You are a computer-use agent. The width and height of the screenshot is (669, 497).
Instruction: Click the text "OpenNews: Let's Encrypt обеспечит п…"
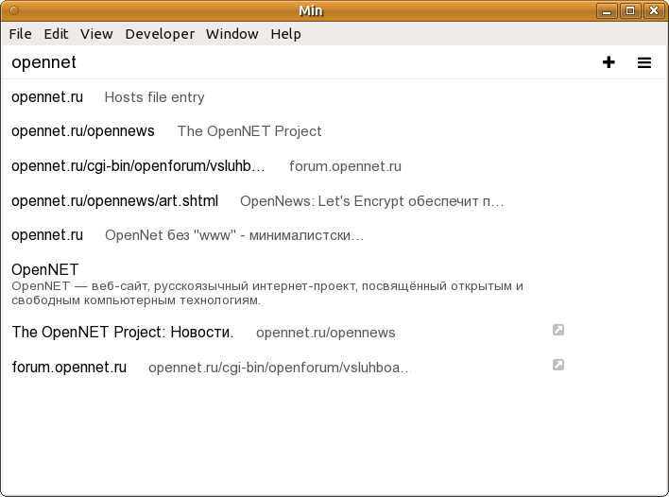tap(371, 201)
